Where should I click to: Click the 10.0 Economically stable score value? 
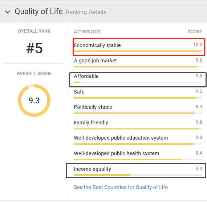pyautogui.click(x=198, y=45)
